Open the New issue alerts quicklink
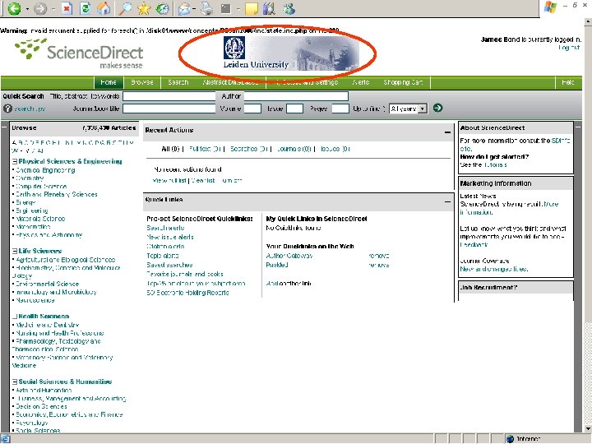The width and height of the screenshot is (592, 444). 170,237
